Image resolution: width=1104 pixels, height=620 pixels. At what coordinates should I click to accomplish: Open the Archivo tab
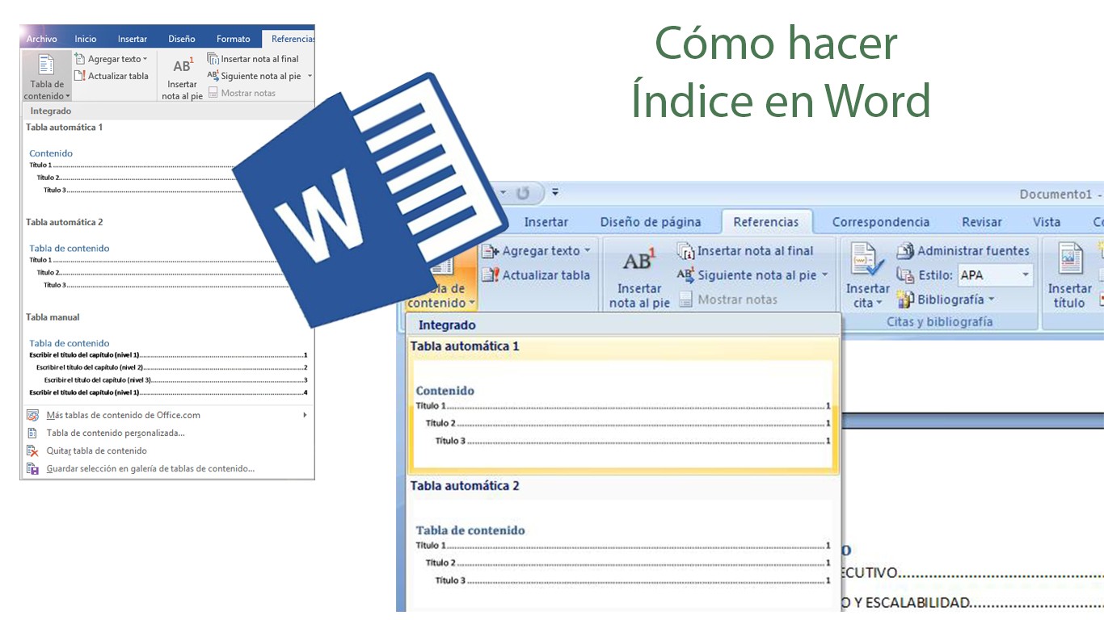tap(42, 39)
